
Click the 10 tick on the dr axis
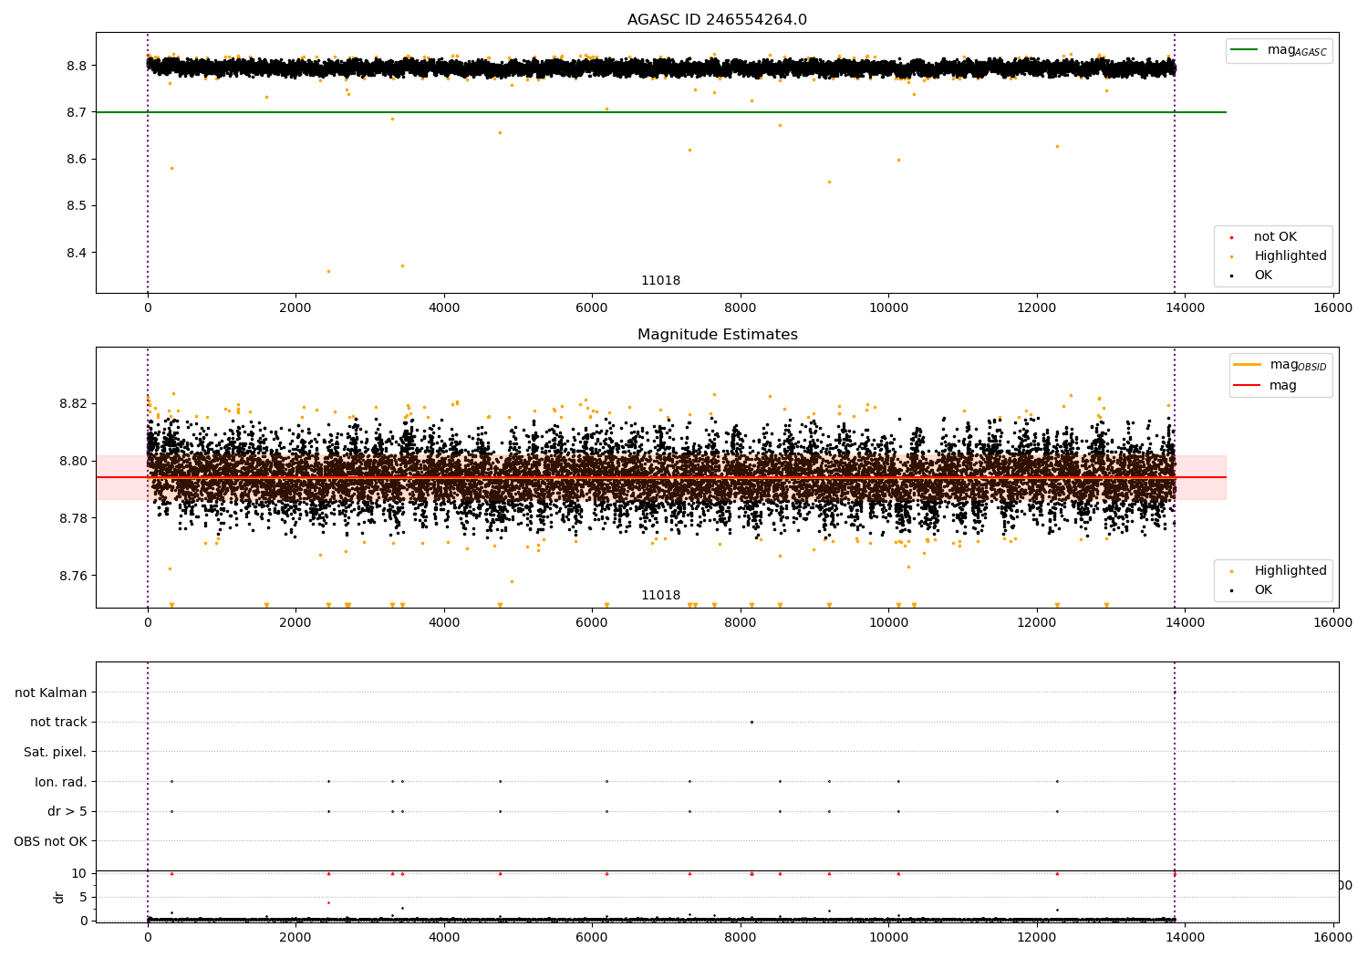tap(79, 874)
